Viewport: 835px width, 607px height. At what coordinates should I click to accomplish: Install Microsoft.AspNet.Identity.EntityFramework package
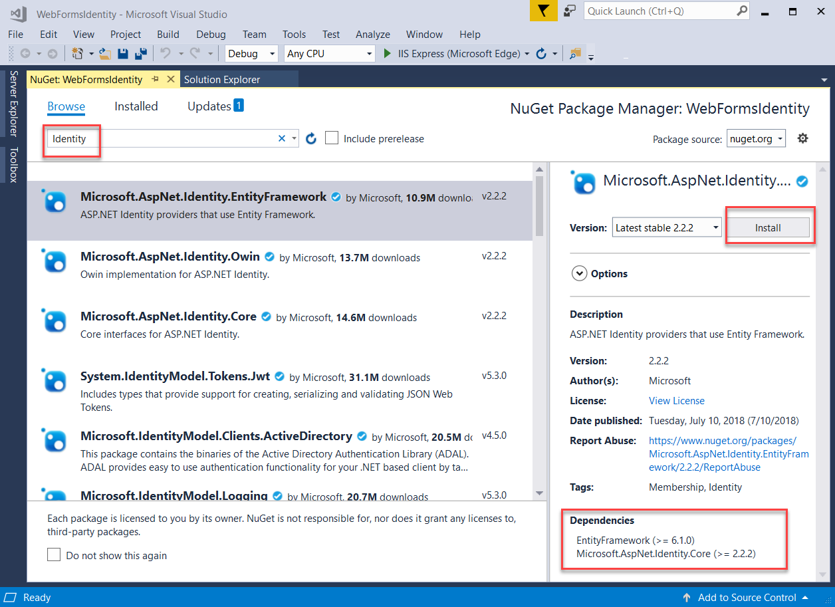[x=769, y=227]
